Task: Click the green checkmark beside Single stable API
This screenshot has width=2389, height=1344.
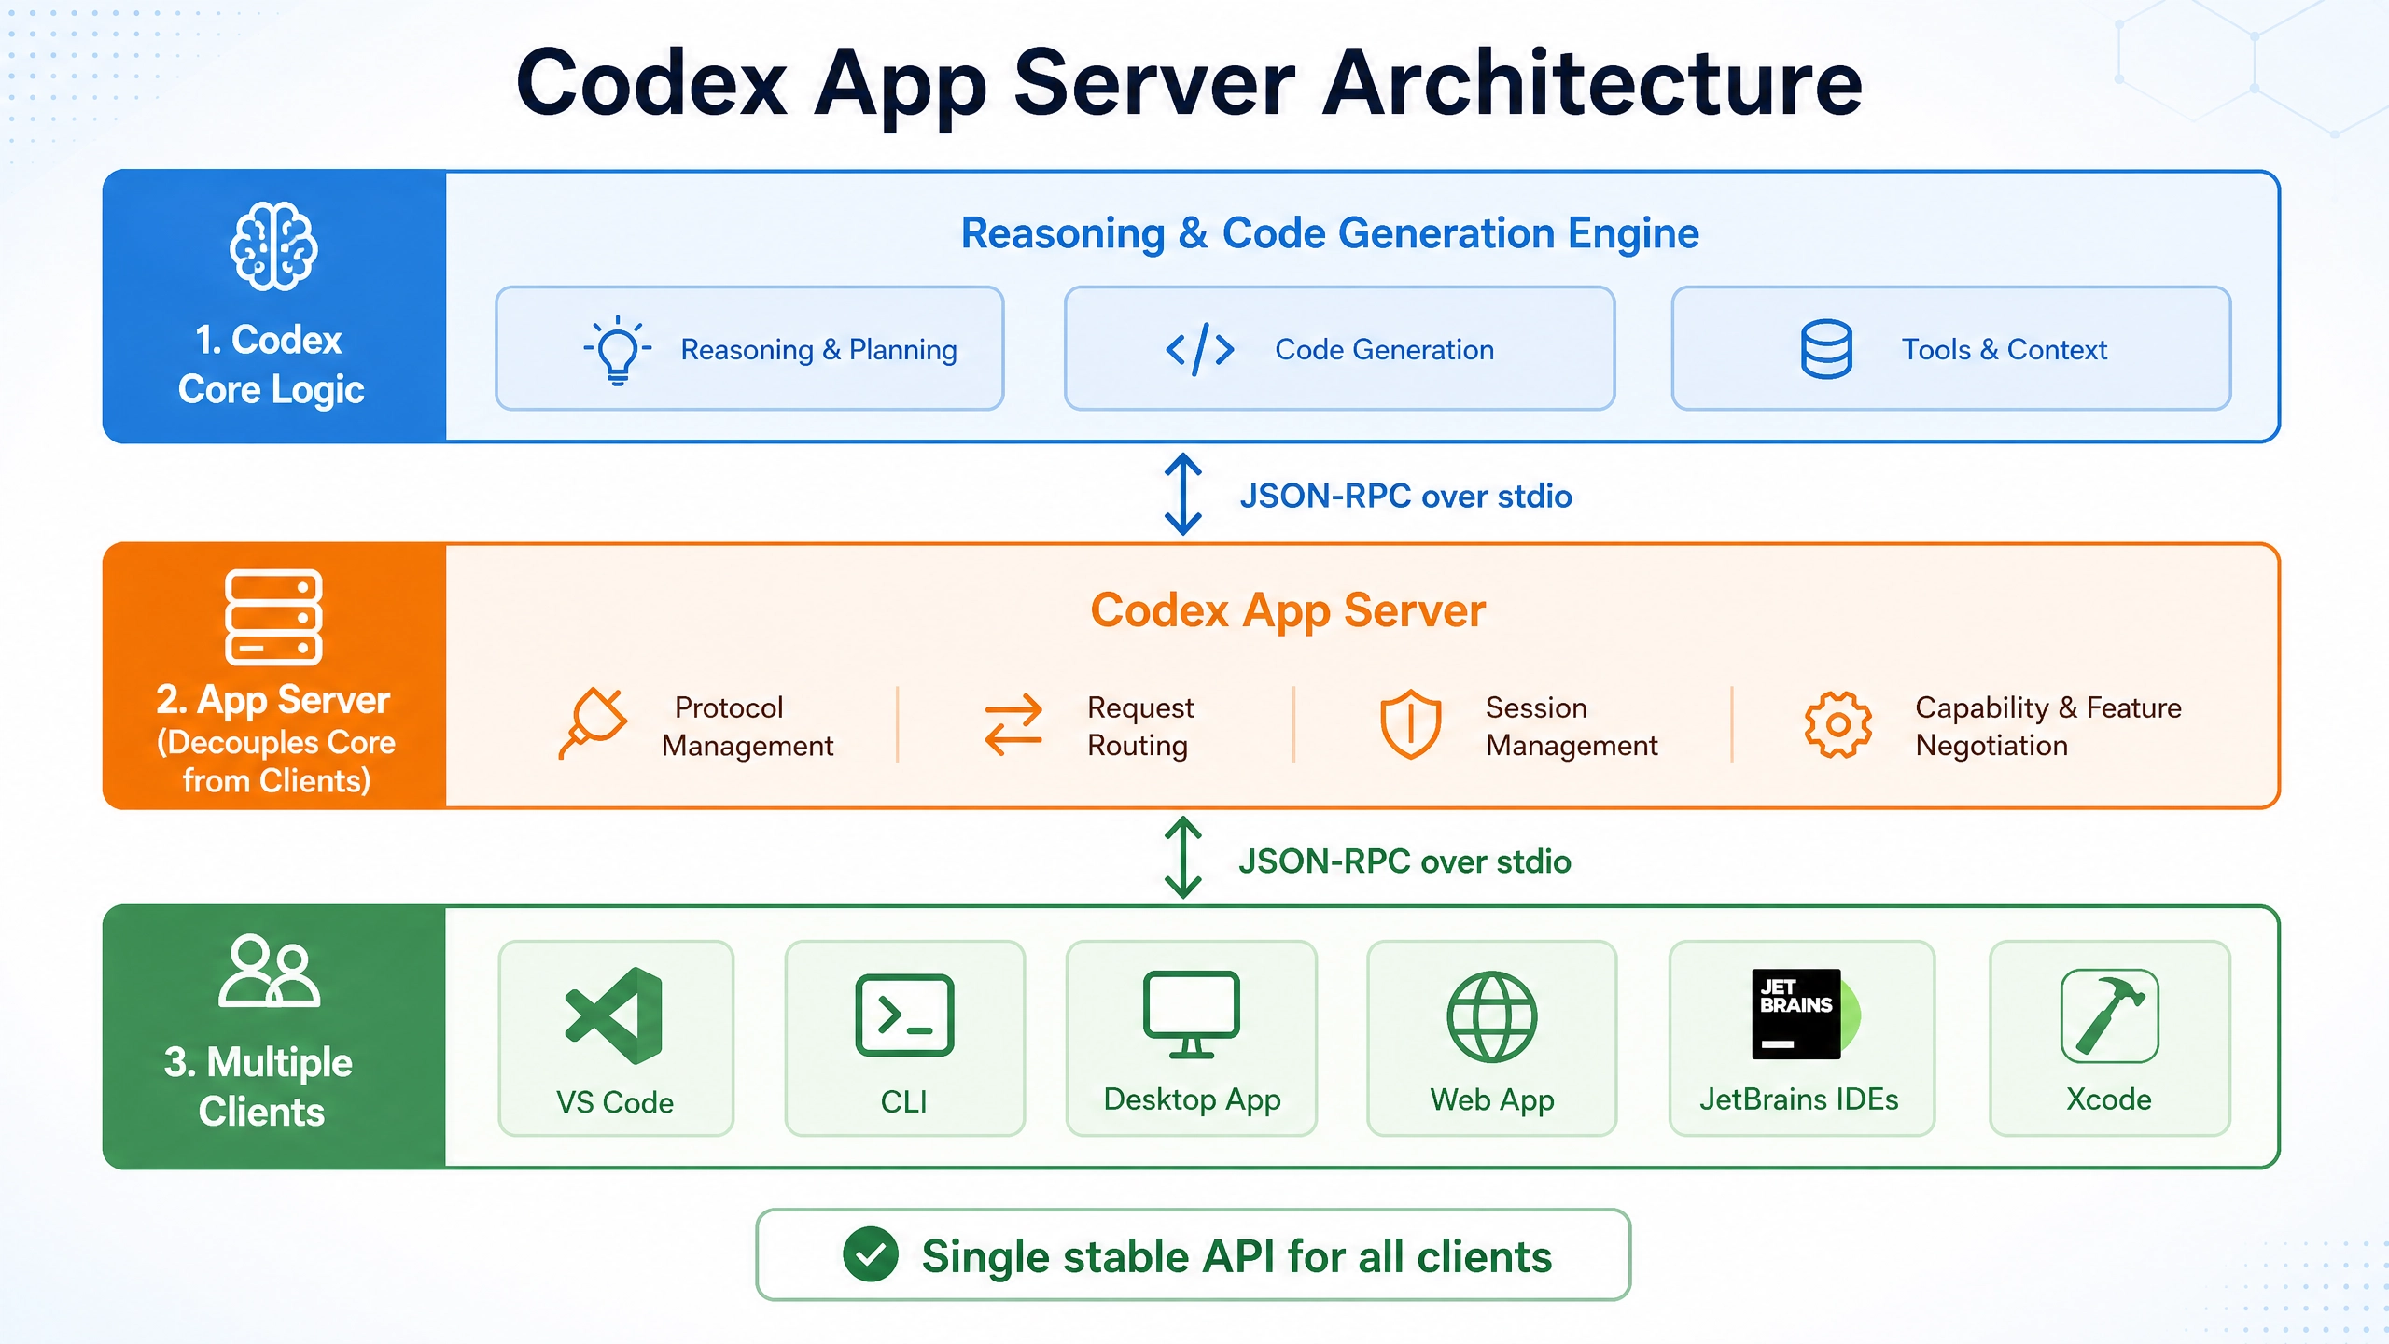Action: 870,1254
